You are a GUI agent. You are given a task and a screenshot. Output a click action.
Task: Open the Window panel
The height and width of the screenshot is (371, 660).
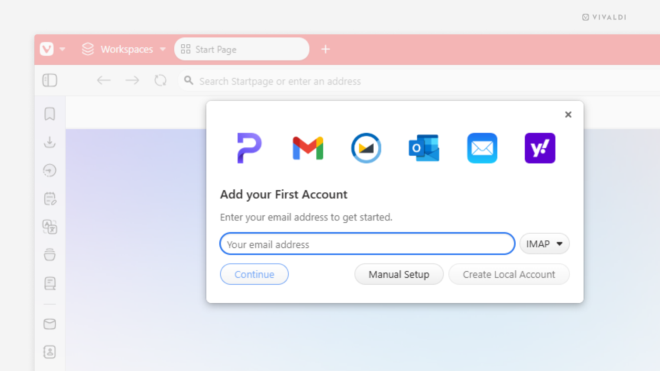pos(50,255)
